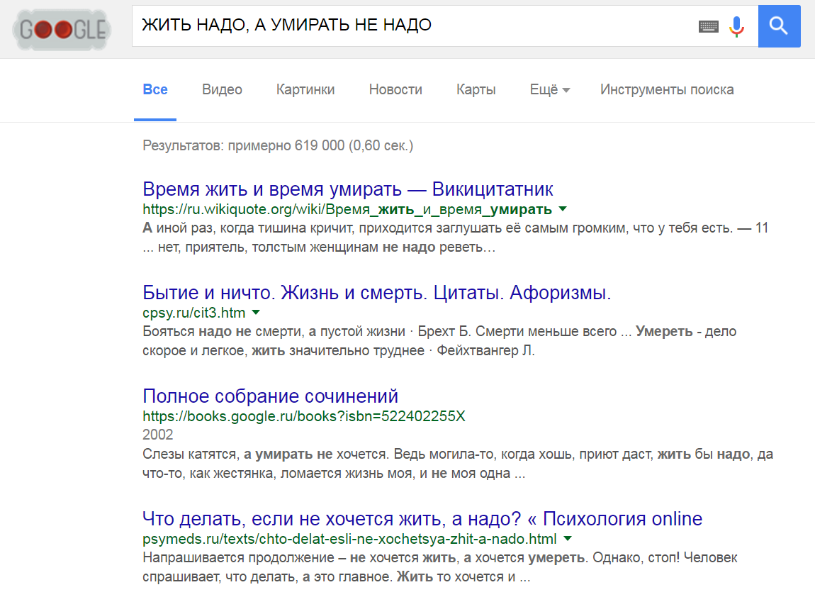Start voice search with microphone icon
The height and width of the screenshot is (597, 815).
pyautogui.click(x=737, y=27)
